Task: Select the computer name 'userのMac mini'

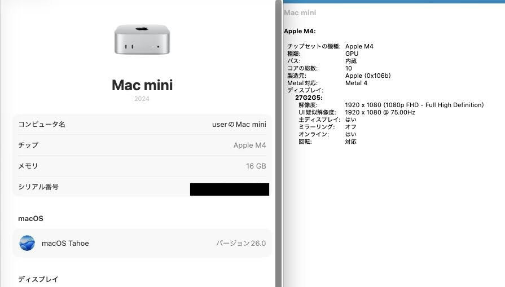Action: 235,124
